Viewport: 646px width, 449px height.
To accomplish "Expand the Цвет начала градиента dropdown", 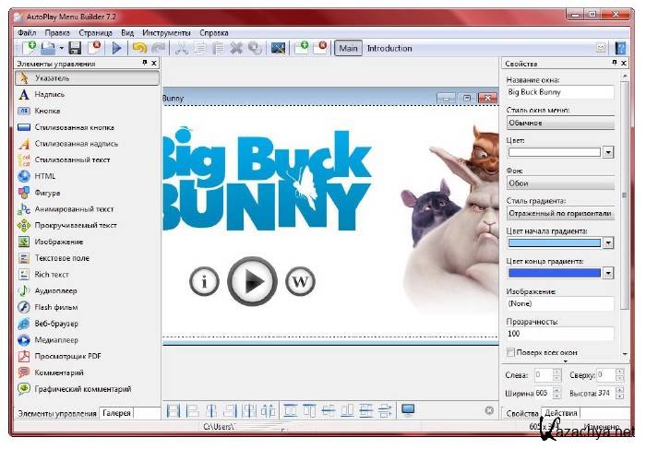I will (x=608, y=243).
